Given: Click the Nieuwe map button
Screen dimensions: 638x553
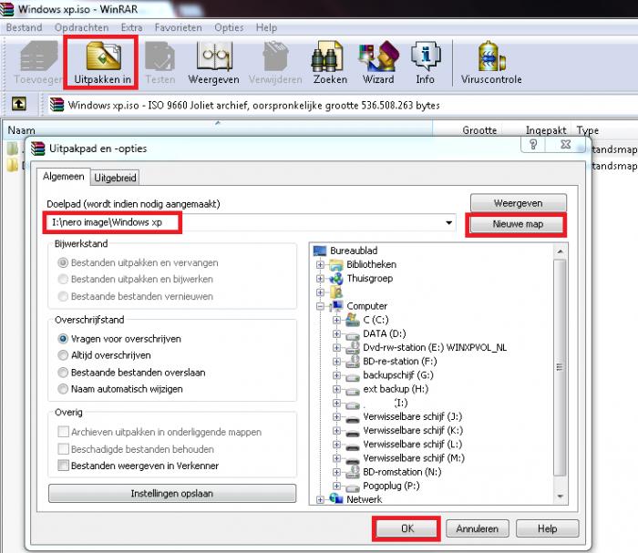Looking at the screenshot, I should pos(518,224).
